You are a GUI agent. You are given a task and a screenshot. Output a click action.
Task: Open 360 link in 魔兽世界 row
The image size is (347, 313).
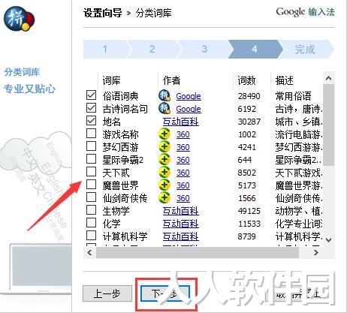183,185
